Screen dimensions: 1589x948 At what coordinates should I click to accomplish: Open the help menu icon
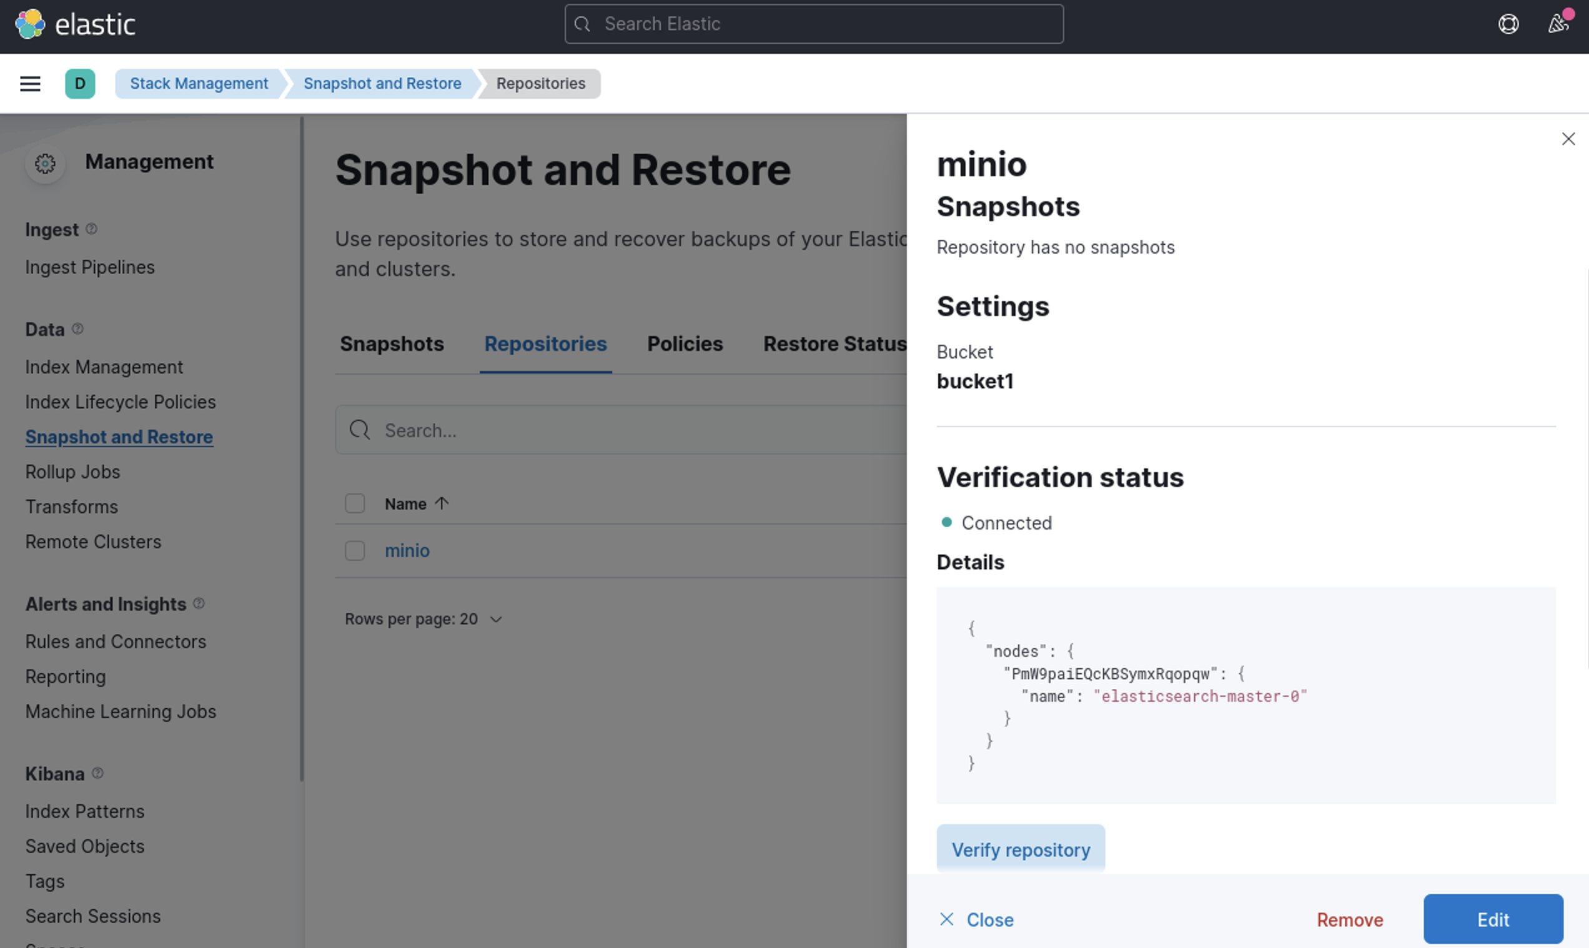tap(1508, 24)
